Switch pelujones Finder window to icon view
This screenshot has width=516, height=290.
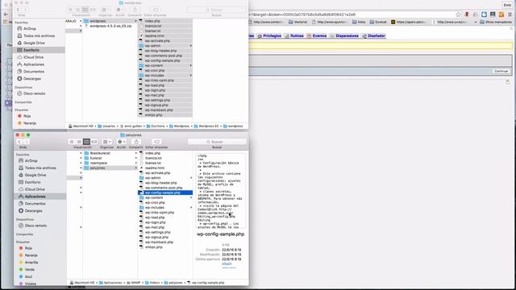click(72, 142)
